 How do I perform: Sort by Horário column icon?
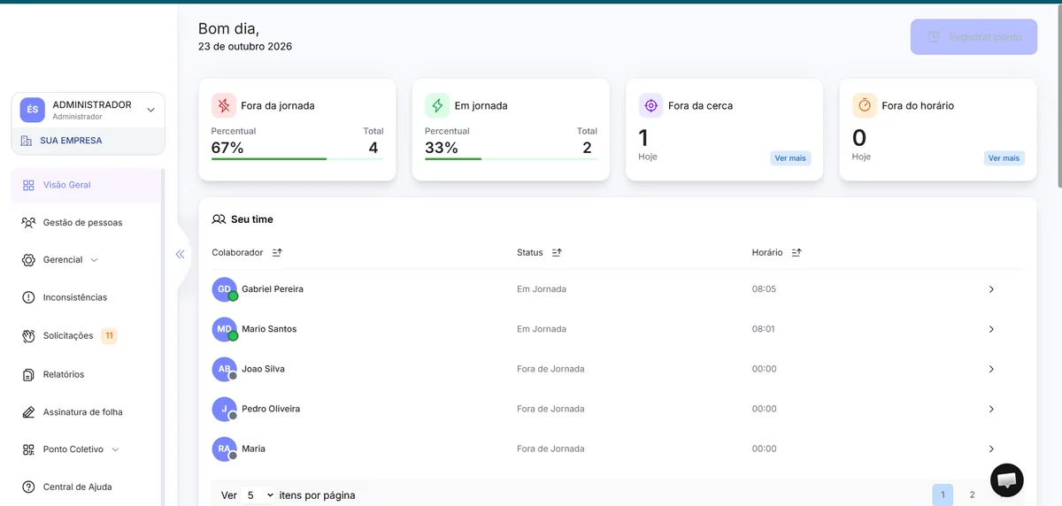[796, 252]
